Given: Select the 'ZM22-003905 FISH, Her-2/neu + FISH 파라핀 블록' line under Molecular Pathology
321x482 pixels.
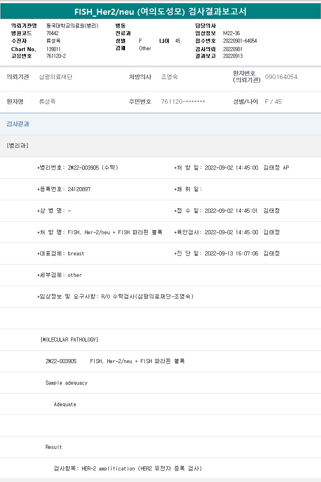Looking at the screenshot, I should point(115,361).
